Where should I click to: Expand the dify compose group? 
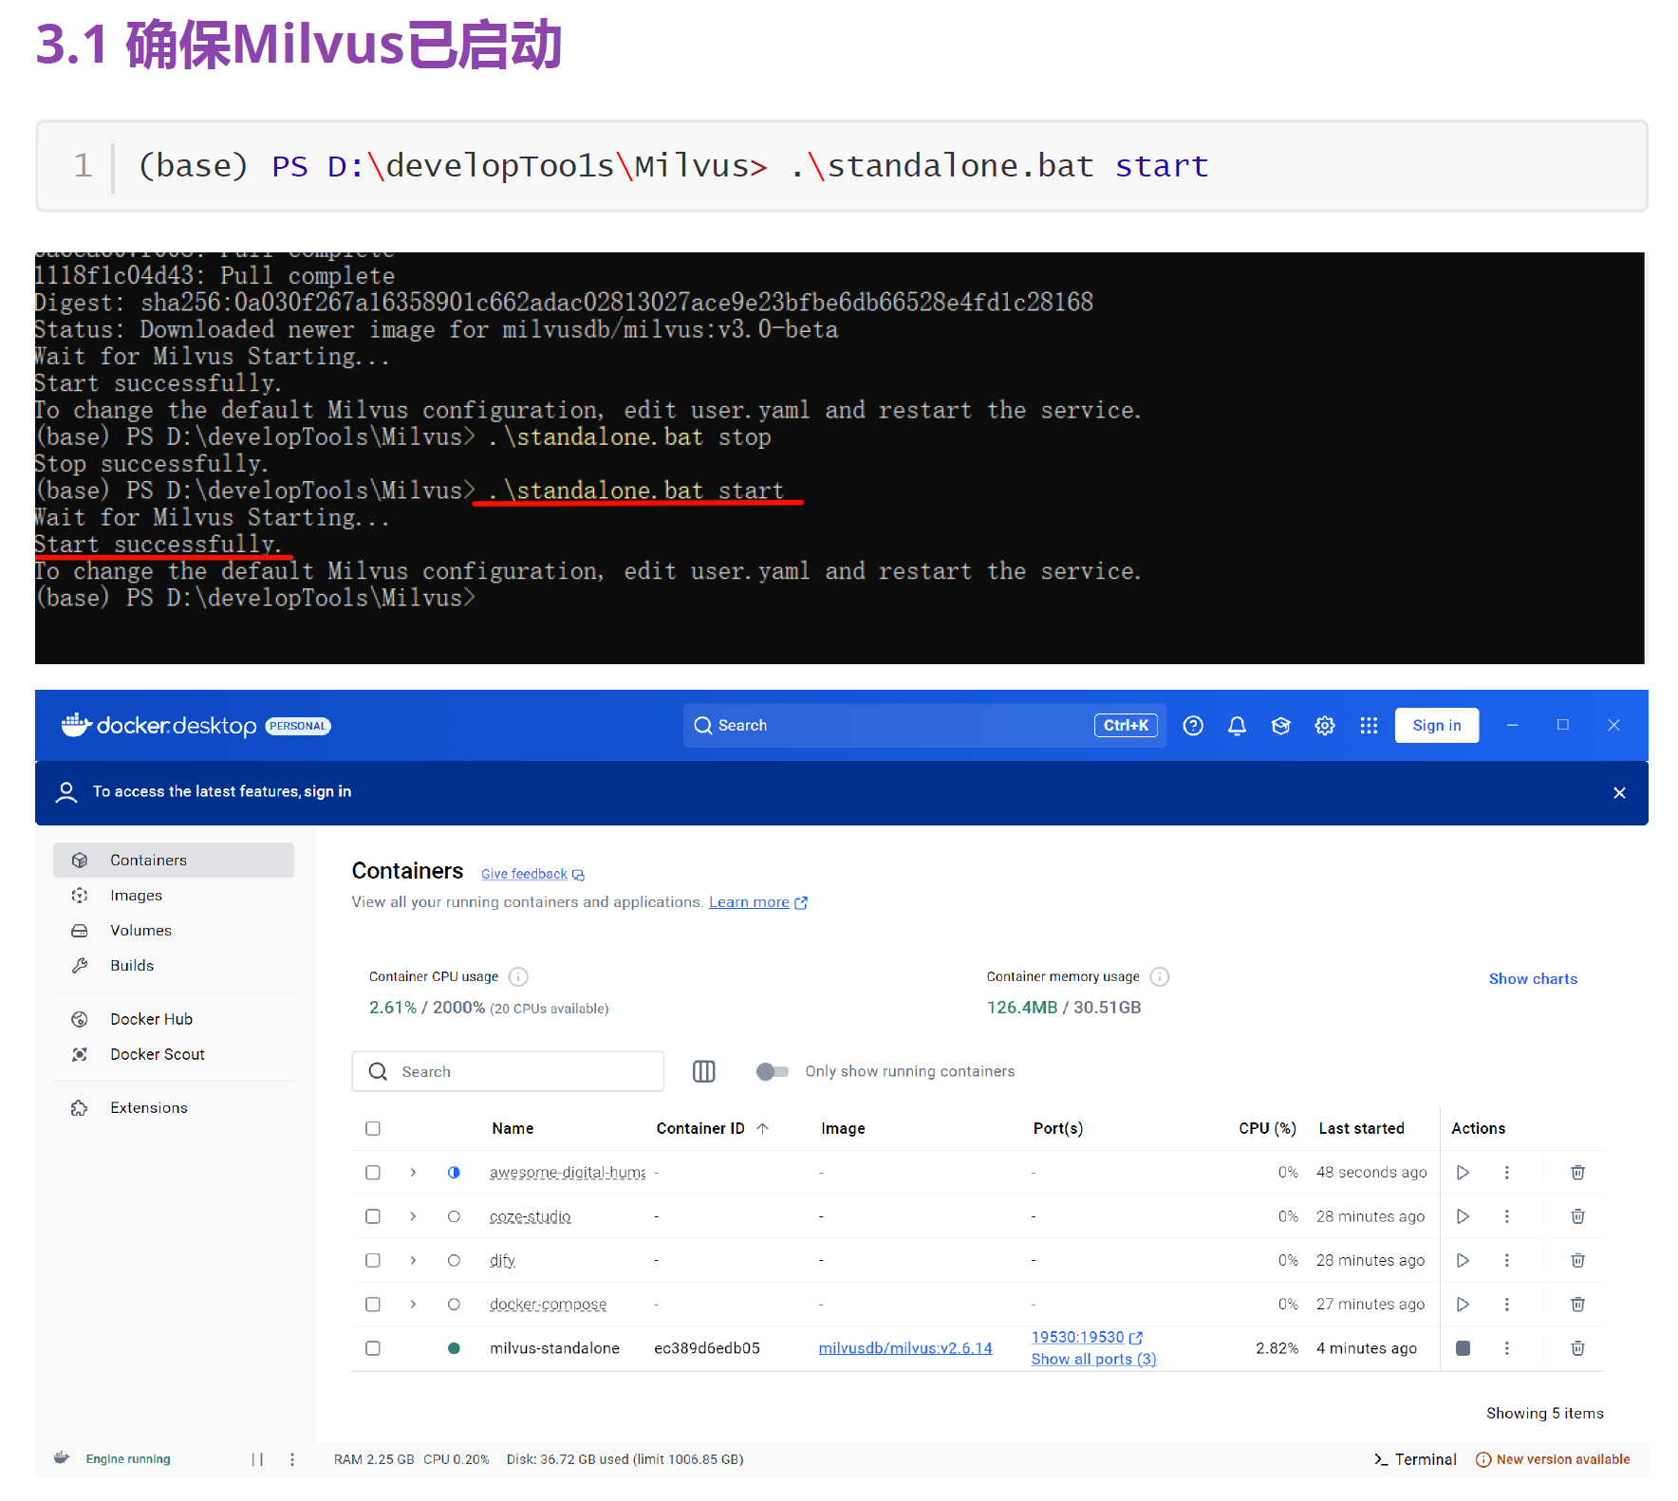413,1260
